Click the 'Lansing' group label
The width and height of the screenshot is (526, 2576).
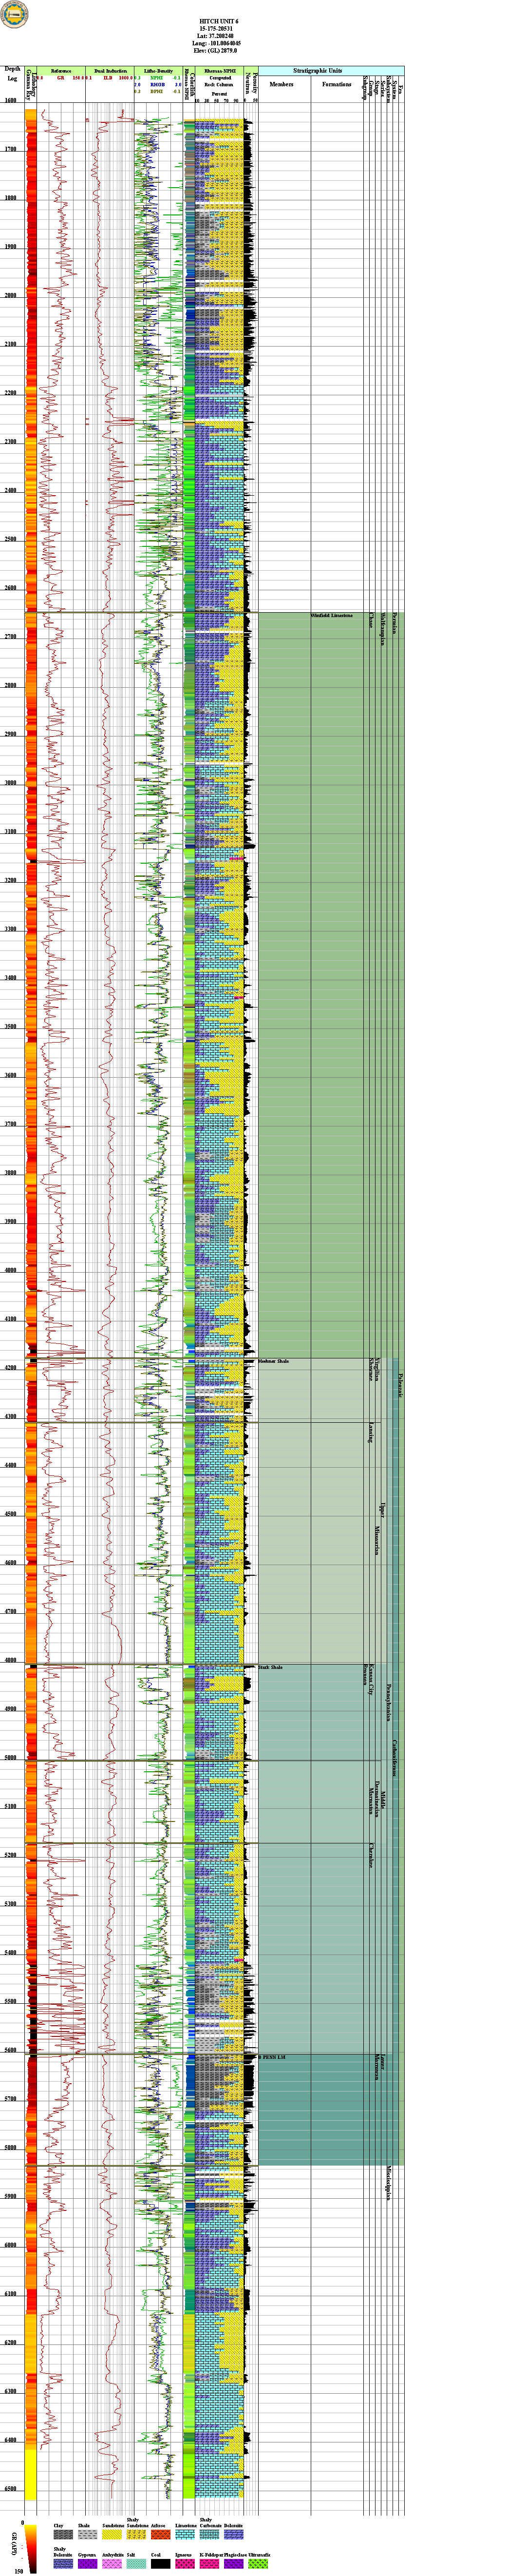(x=371, y=1432)
